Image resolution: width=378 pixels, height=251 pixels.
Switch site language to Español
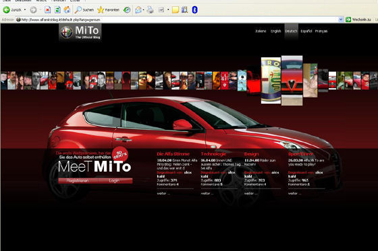coord(306,31)
